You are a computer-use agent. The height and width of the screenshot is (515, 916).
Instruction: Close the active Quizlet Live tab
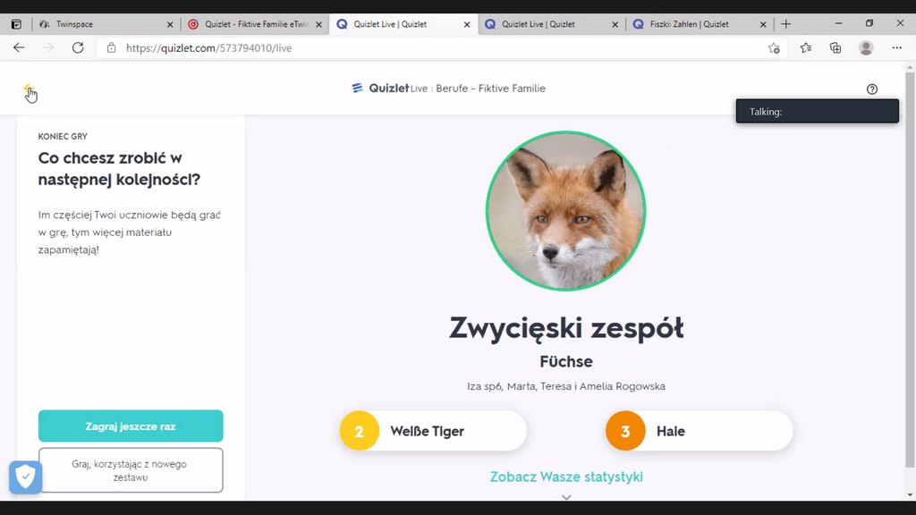point(467,24)
